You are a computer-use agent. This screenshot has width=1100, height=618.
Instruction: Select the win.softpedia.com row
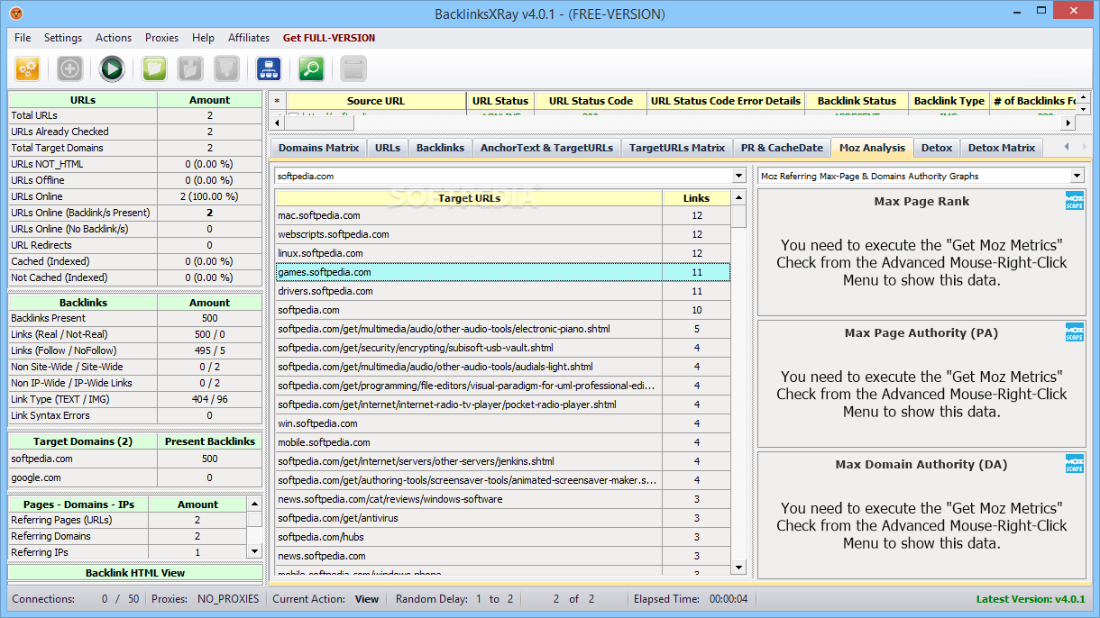click(x=503, y=423)
